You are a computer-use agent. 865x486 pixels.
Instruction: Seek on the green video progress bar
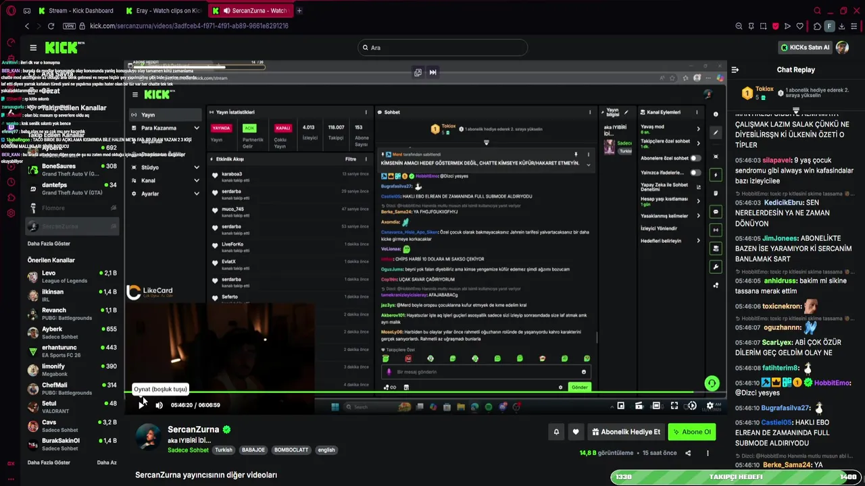[426, 392]
